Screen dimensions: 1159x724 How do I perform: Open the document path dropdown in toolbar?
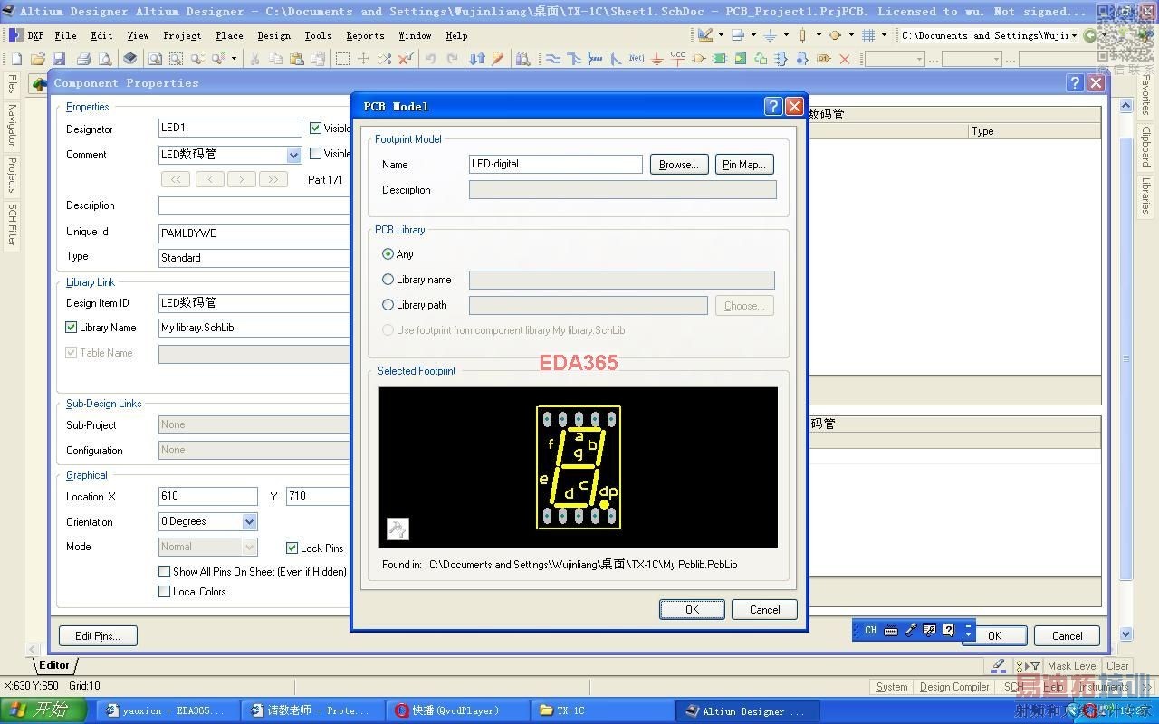tap(1074, 35)
